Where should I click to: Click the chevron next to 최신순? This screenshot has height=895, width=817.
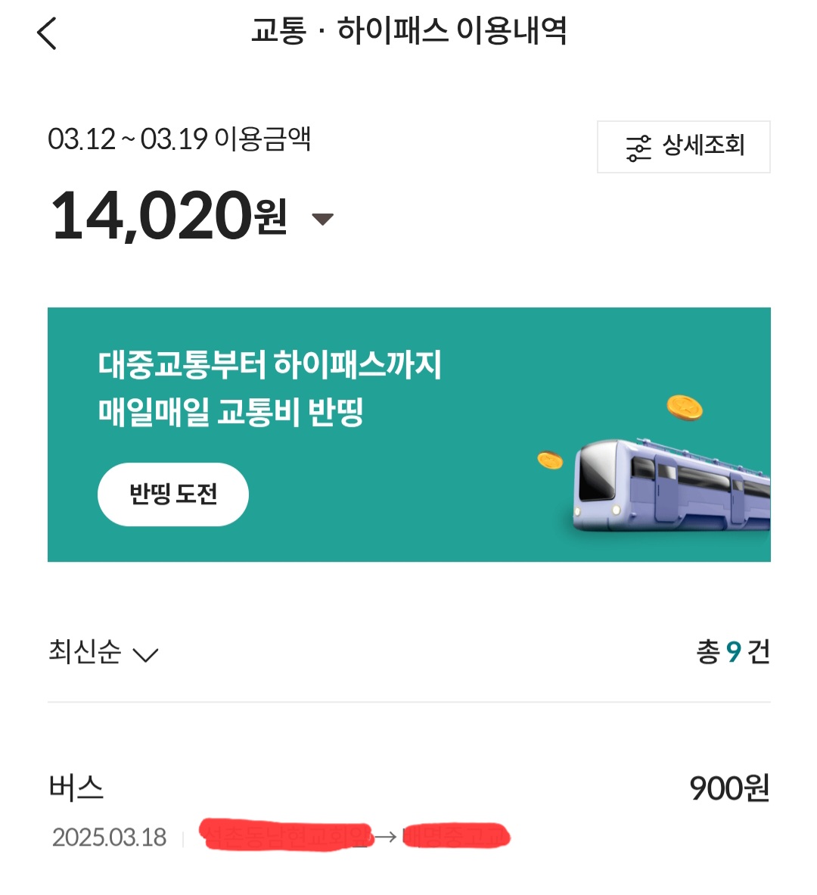(x=145, y=655)
